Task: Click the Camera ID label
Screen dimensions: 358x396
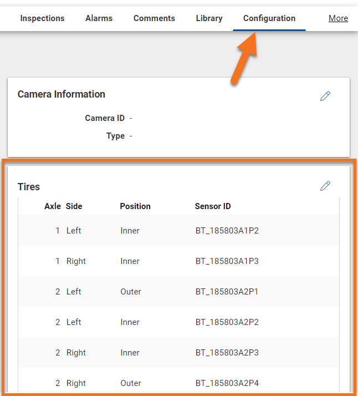Action: (x=105, y=118)
